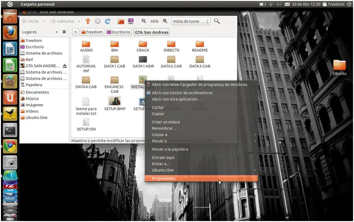This screenshot has height=222, width=354.
Task: Jump to freedom in the path bar
Action: click(92, 32)
